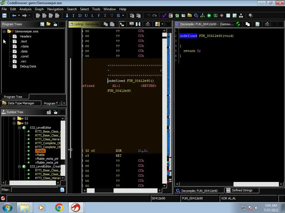This screenshot has height=213, width=285.
Task: Open the Search menu
Action: [72, 9]
